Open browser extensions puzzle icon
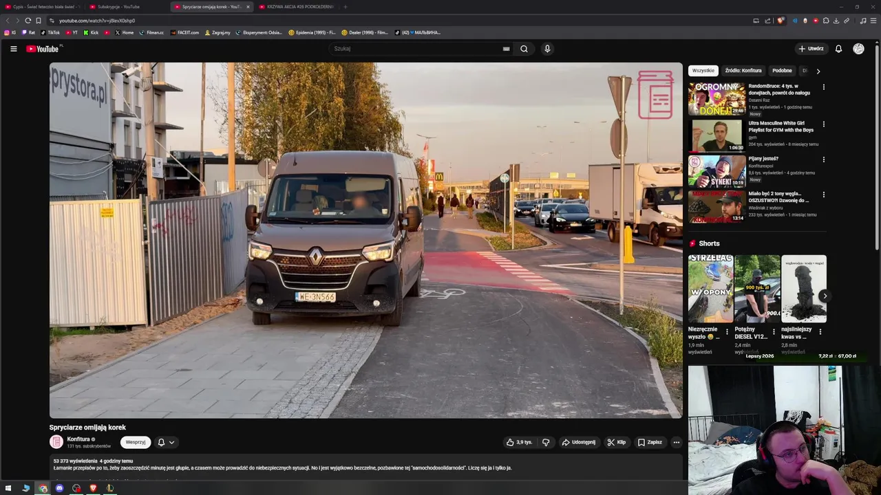Image resolution: width=881 pixels, height=495 pixels. click(x=826, y=21)
